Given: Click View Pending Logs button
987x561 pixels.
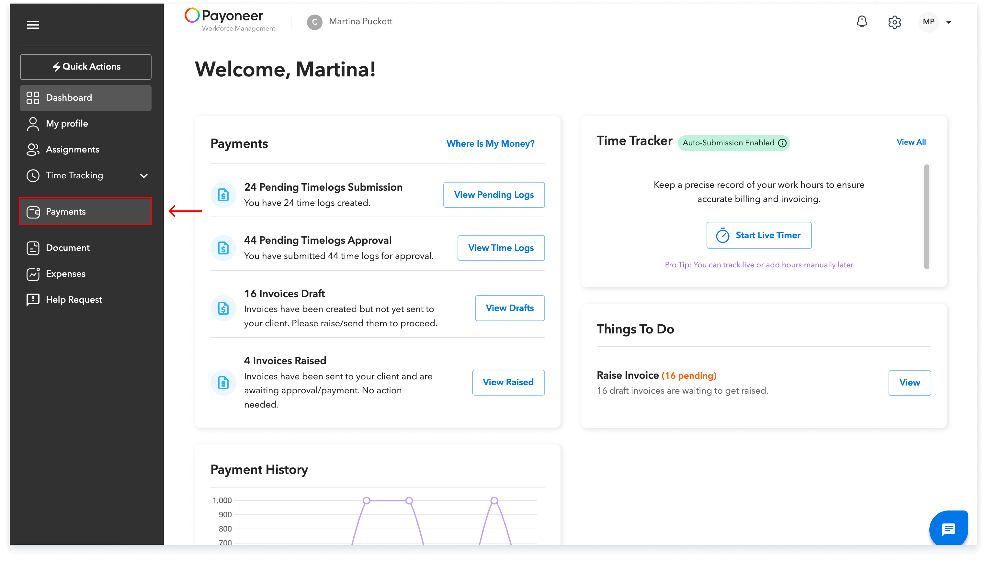Looking at the screenshot, I should click(494, 195).
